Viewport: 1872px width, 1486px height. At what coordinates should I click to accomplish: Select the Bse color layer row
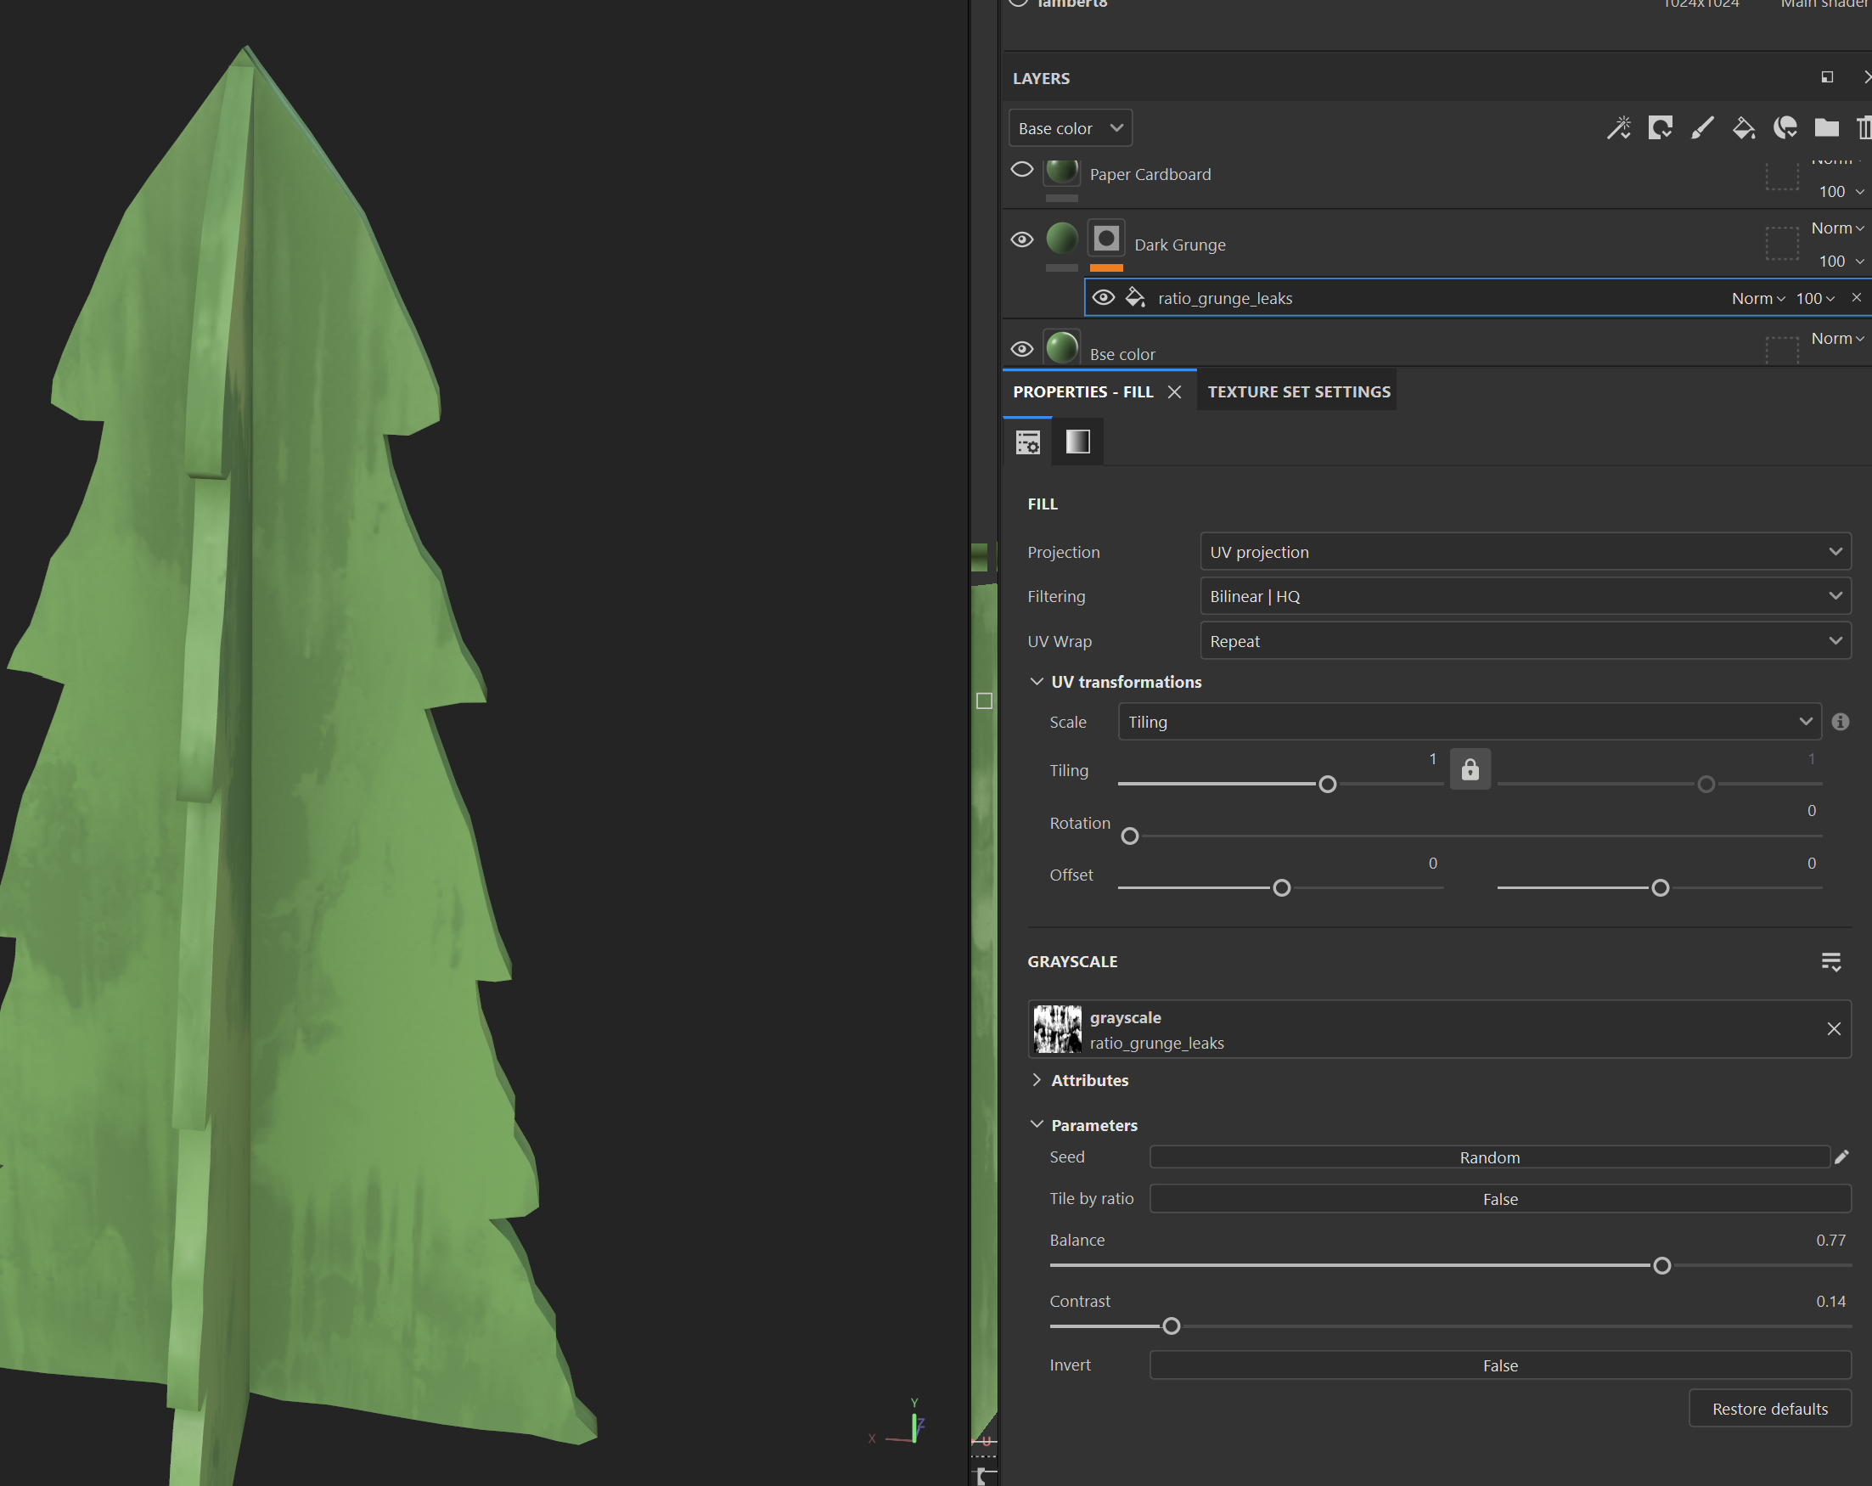(x=1437, y=347)
